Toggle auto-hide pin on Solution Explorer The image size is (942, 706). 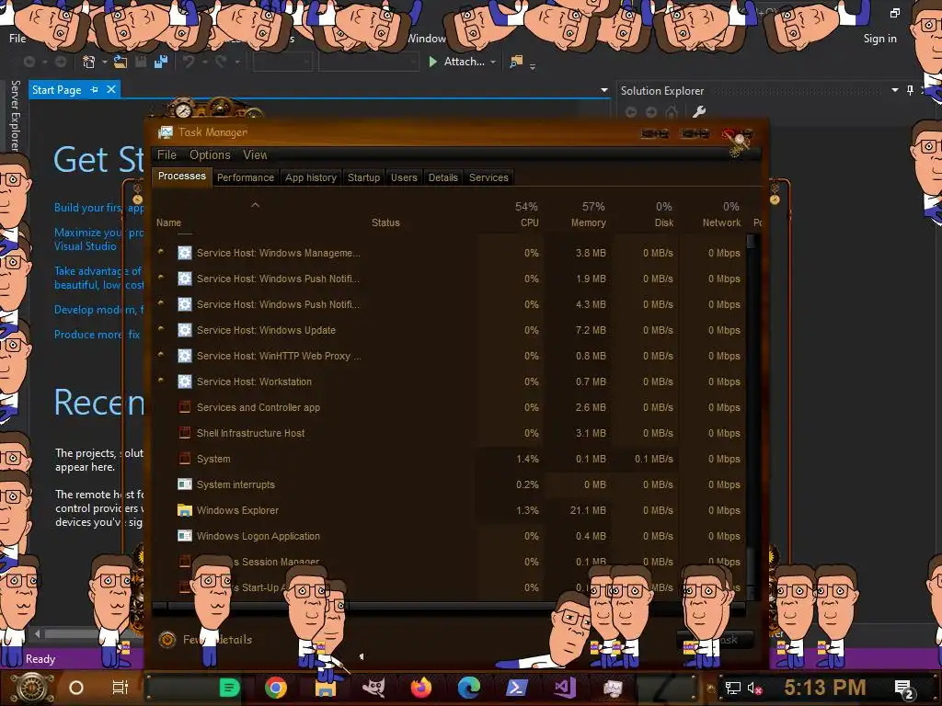coord(910,90)
